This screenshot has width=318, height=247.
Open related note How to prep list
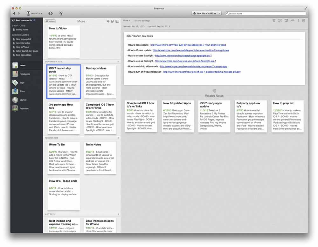click(287, 116)
